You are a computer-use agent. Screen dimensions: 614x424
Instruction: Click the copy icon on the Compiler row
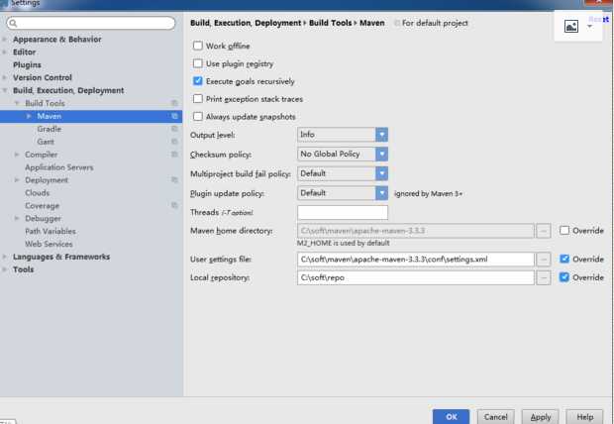point(174,155)
